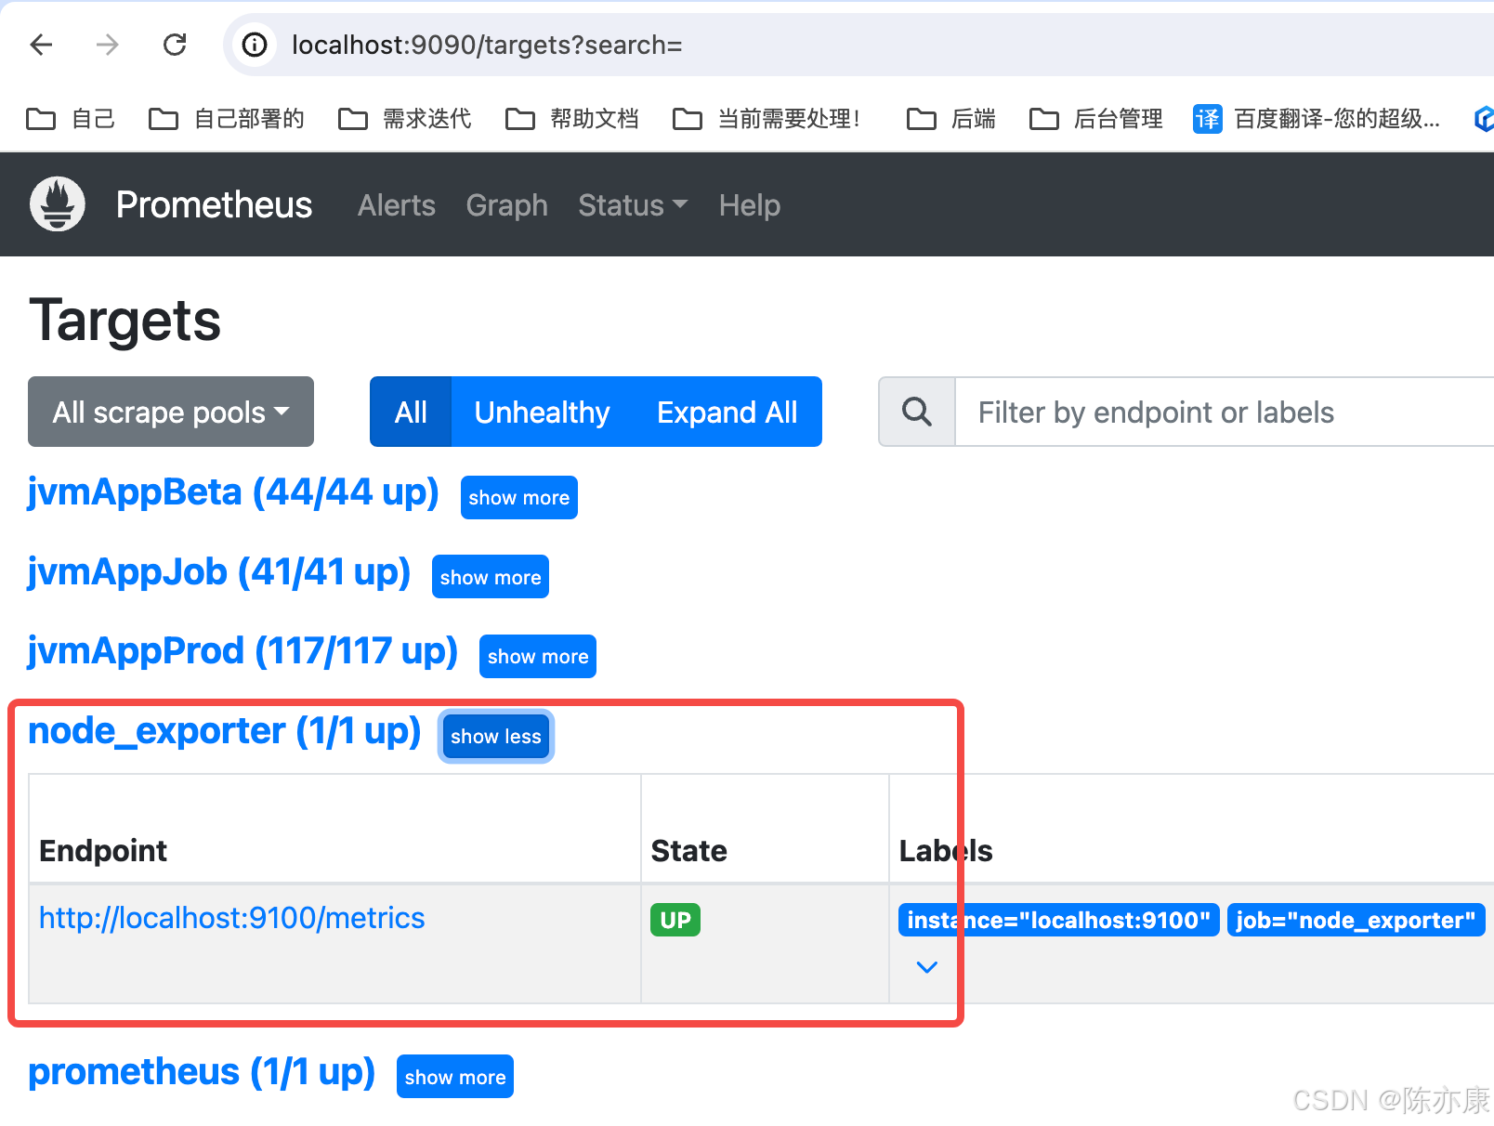This screenshot has height=1126, width=1494.
Task: Open the http://localhost:9100/metrics endpoint link
Action: (232, 918)
